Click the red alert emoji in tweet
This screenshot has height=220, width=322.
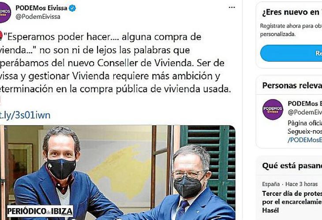point(1,36)
